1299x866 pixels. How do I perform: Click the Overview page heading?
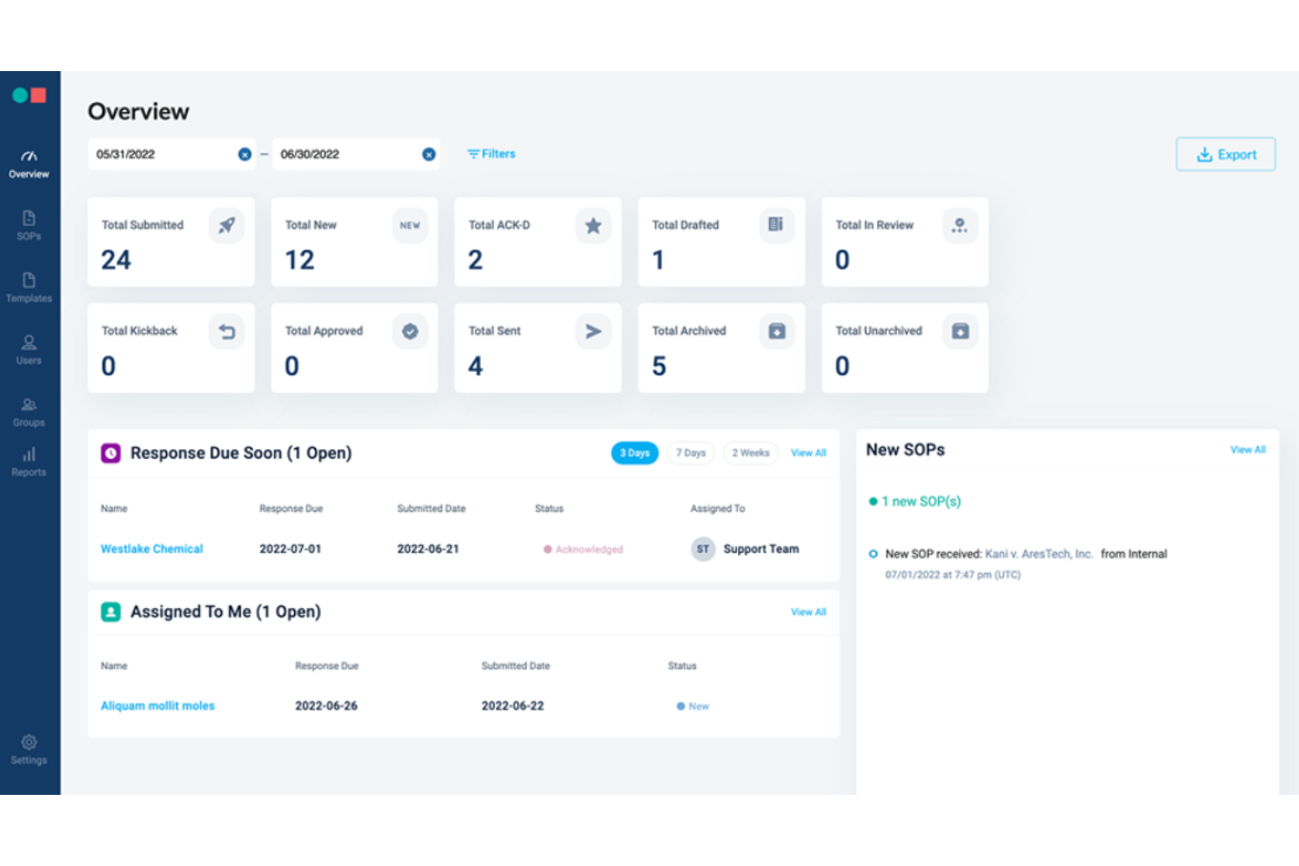click(139, 111)
